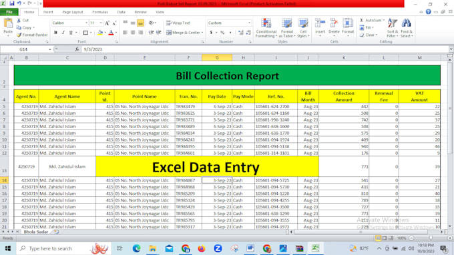454x255 pixels.
Task: Decrease font size with Shrink Font icon
Action: (x=114, y=23)
